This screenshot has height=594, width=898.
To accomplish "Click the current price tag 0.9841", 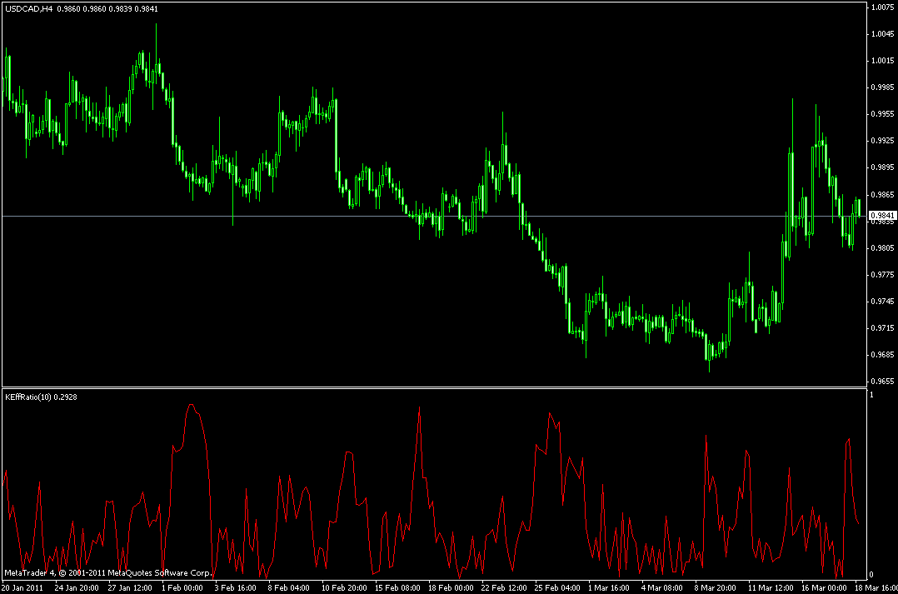I will tap(882, 216).
